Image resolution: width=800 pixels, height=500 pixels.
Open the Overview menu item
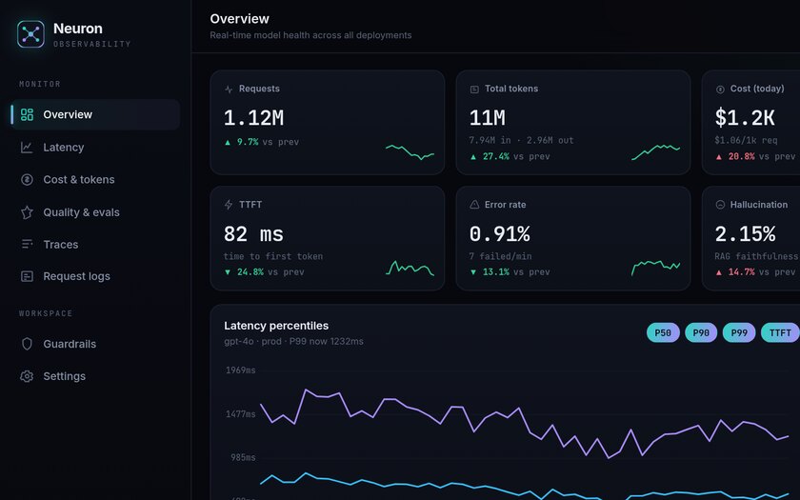coord(95,114)
